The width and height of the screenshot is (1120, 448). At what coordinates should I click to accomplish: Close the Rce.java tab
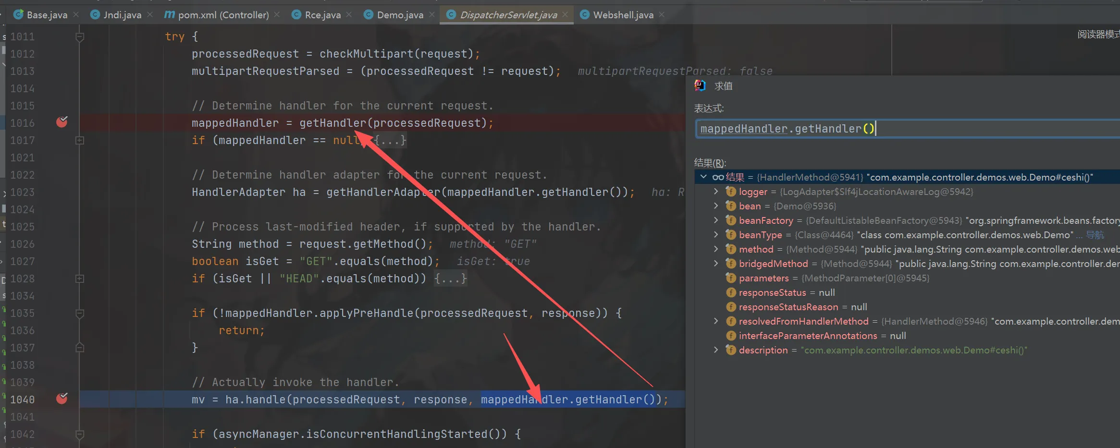[349, 15]
